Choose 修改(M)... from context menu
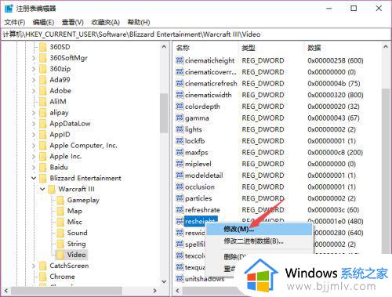This screenshot has width=392, height=297. [x=260, y=230]
